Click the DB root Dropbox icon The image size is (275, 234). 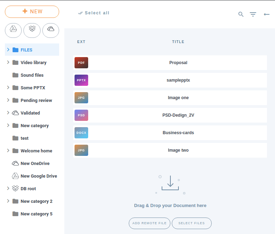[x=15, y=188]
